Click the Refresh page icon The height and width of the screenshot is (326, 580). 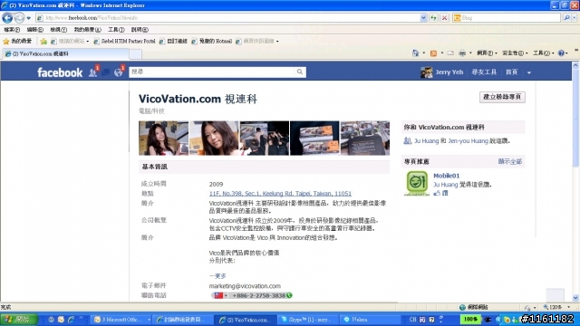coord(433,18)
